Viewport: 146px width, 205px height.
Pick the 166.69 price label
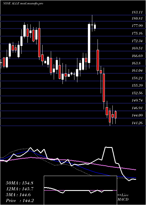pyautogui.click(x=137, y=56)
